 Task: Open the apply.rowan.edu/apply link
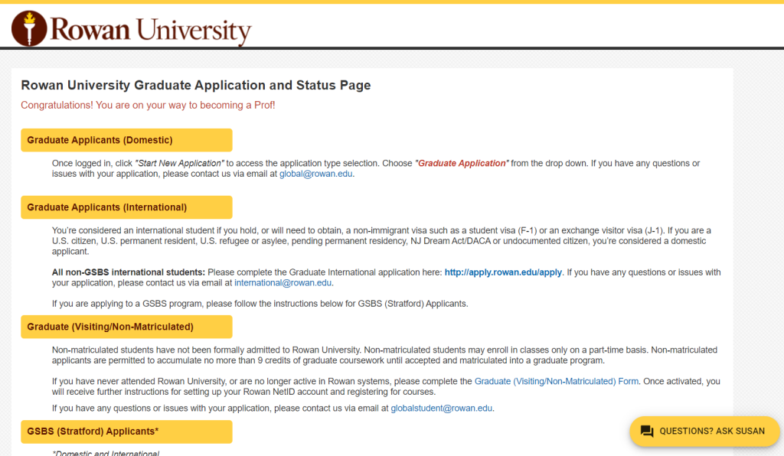tap(503, 272)
